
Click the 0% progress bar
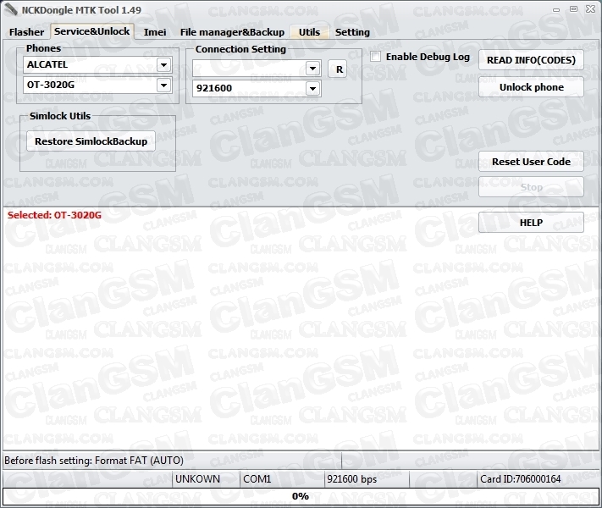click(x=301, y=496)
